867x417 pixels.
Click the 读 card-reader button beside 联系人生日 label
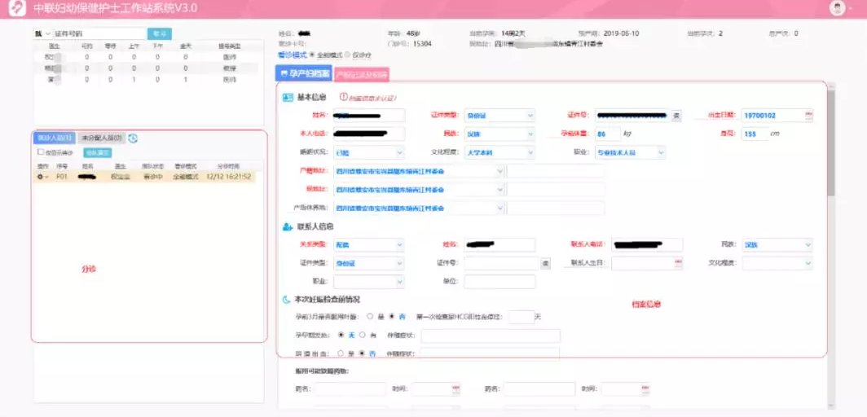(x=545, y=263)
